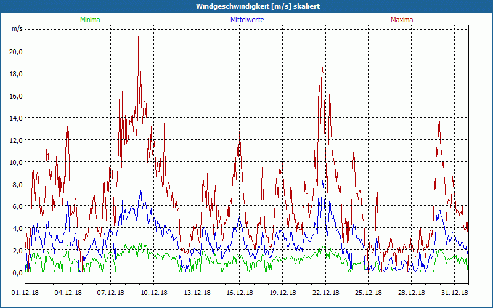Click the 12,0 y-axis value

click(x=16, y=140)
